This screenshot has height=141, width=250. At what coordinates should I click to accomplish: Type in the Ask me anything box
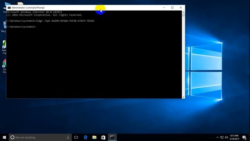point(40,137)
